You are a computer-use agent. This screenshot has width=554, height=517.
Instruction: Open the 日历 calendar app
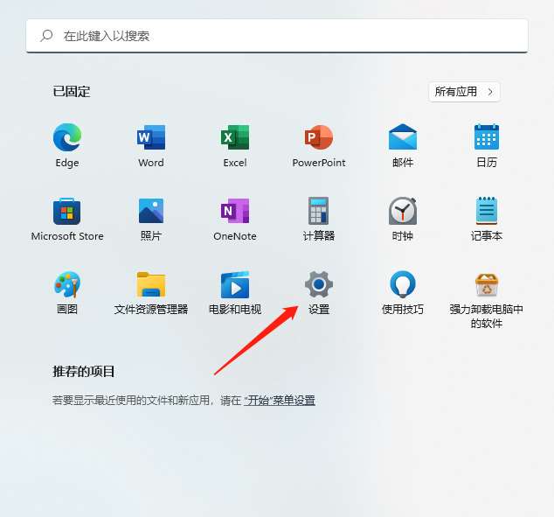[487, 137]
